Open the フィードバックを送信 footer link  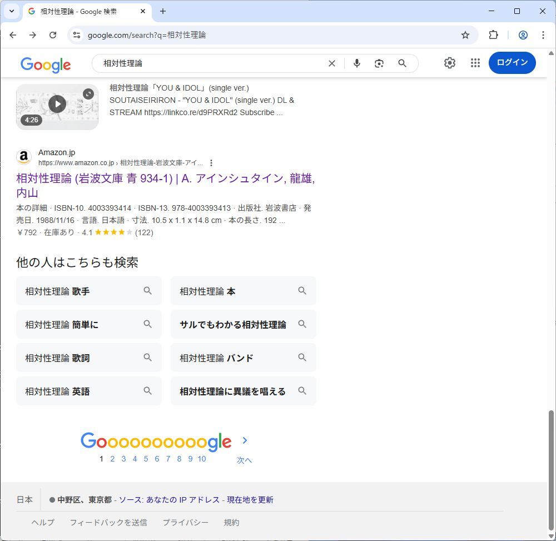point(108,522)
